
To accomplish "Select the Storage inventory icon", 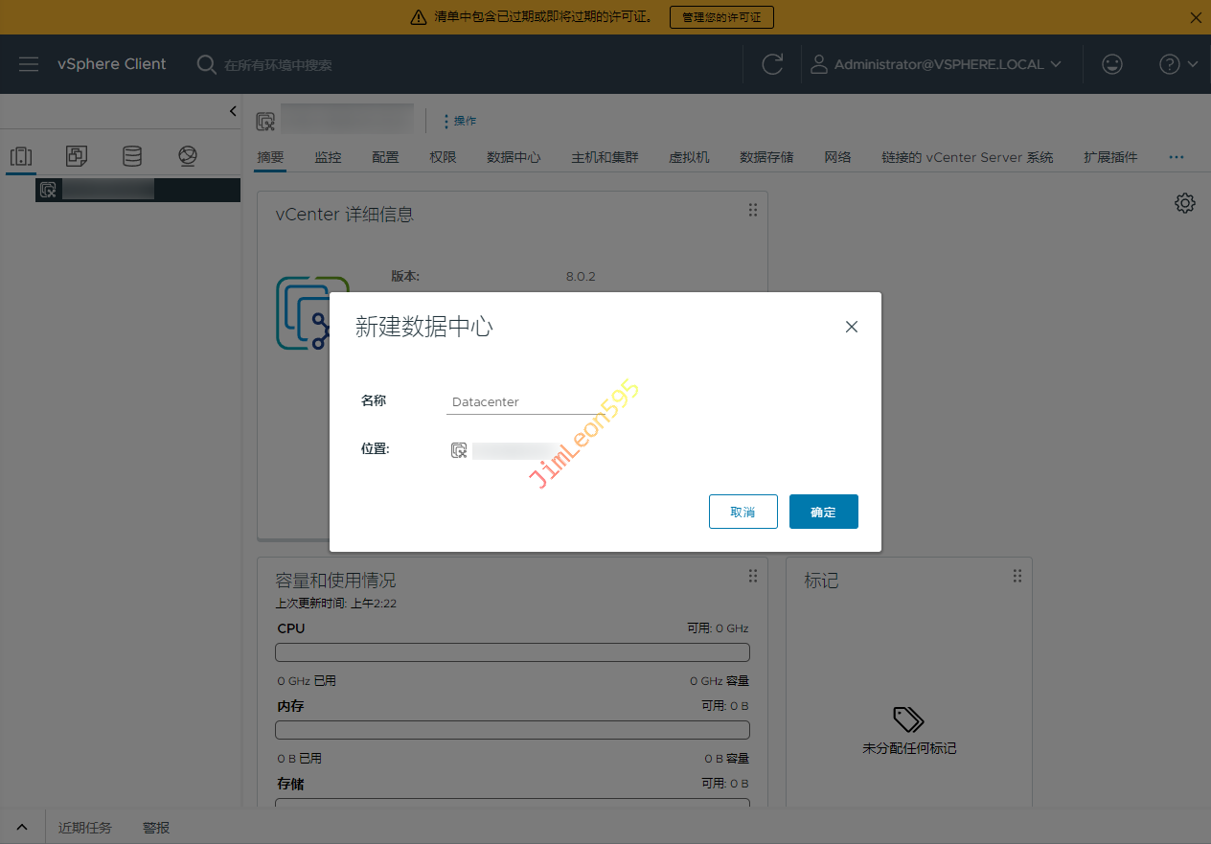I will coord(132,156).
